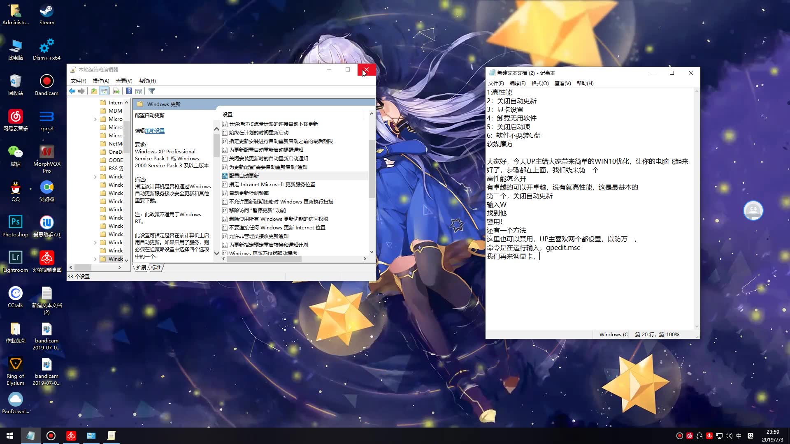Open 格式(O) menu in Notepad
Viewport: 790px width, 444px height.
(x=540, y=83)
